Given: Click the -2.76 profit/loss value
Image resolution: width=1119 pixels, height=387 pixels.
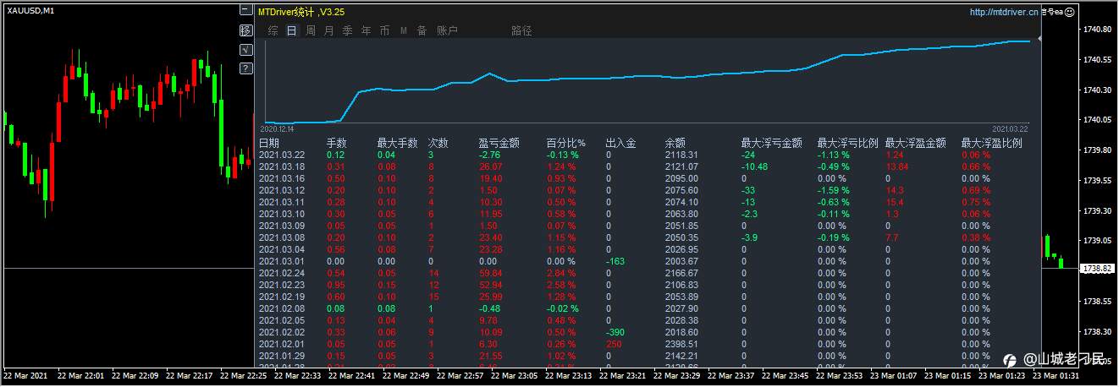Looking at the screenshot, I should pyautogui.click(x=490, y=155).
